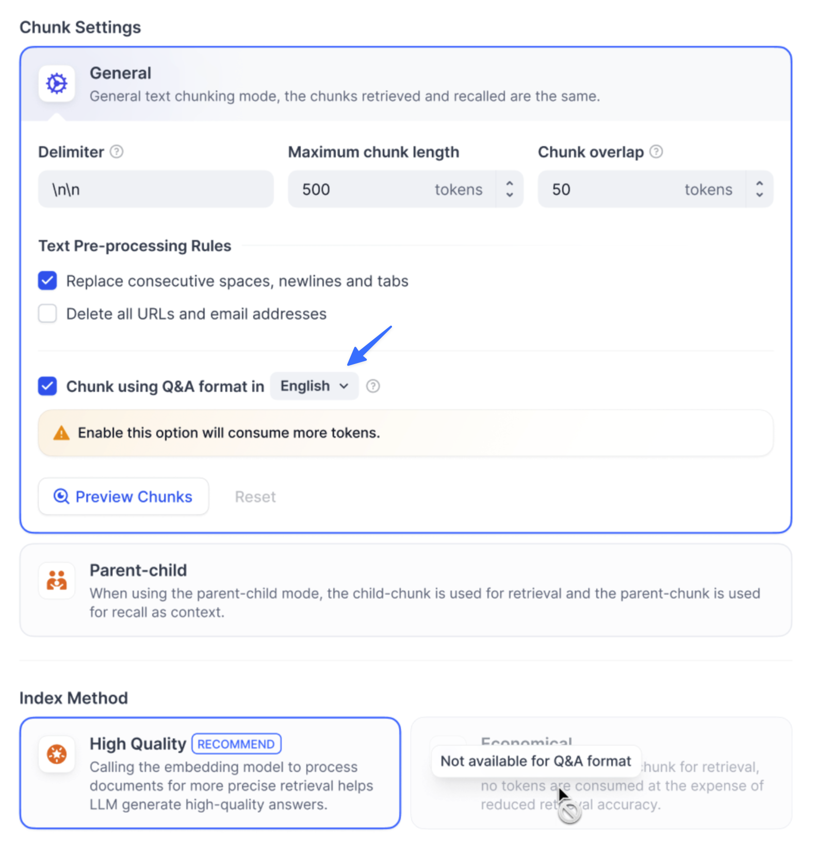
Task: Select the High Quality index method
Action: point(210,773)
